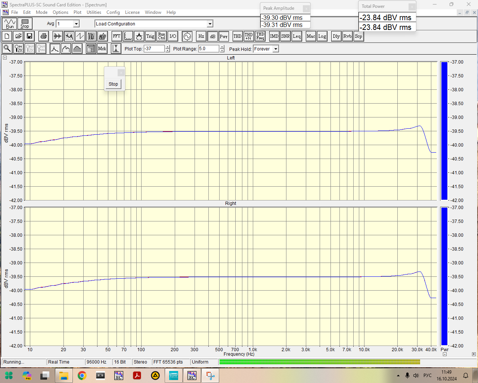Increase Plot Range with up stepper arrow
Viewport: 478px width, 383px height.
(222, 47)
